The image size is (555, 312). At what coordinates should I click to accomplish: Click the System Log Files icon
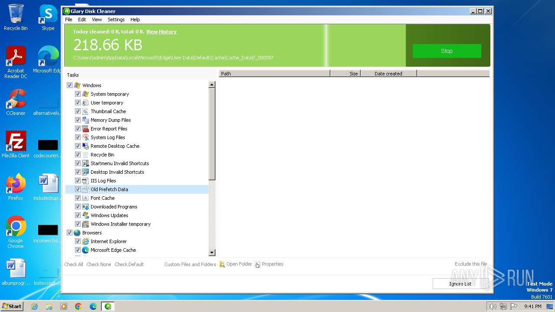pyautogui.click(x=85, y=137)
